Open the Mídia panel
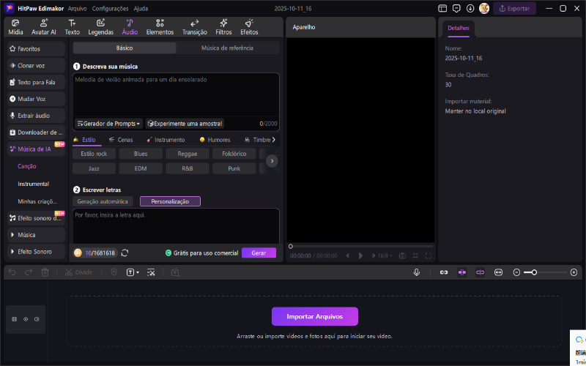The image size is (586, 366). [x=15, y=28]
